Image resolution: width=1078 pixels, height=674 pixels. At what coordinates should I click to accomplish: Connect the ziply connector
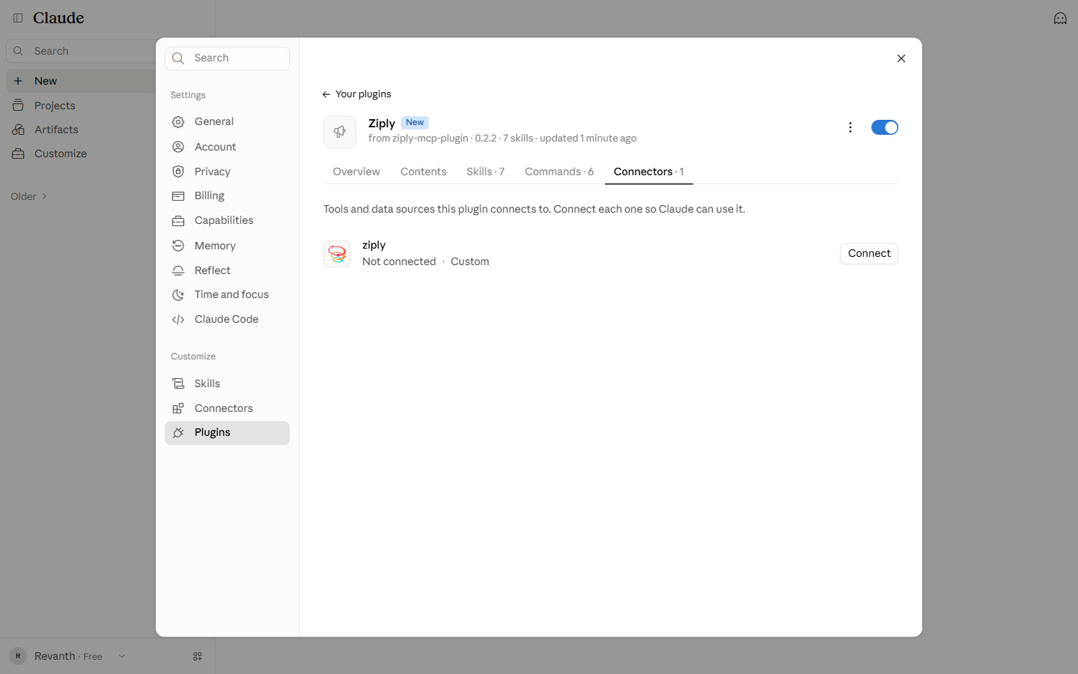coord(869,254)
